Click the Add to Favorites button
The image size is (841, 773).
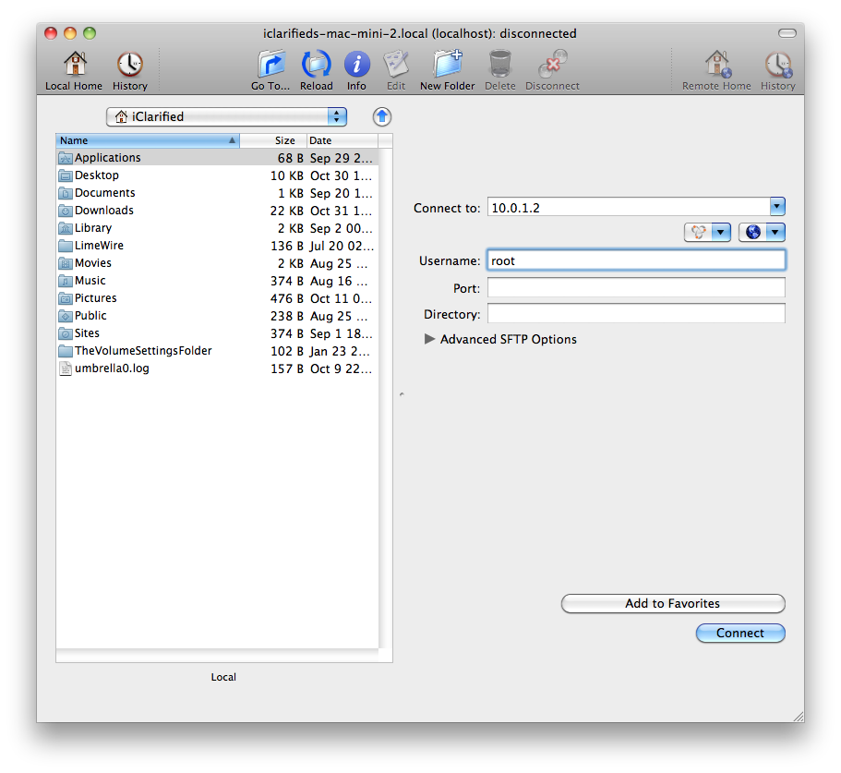pos(672,603)
